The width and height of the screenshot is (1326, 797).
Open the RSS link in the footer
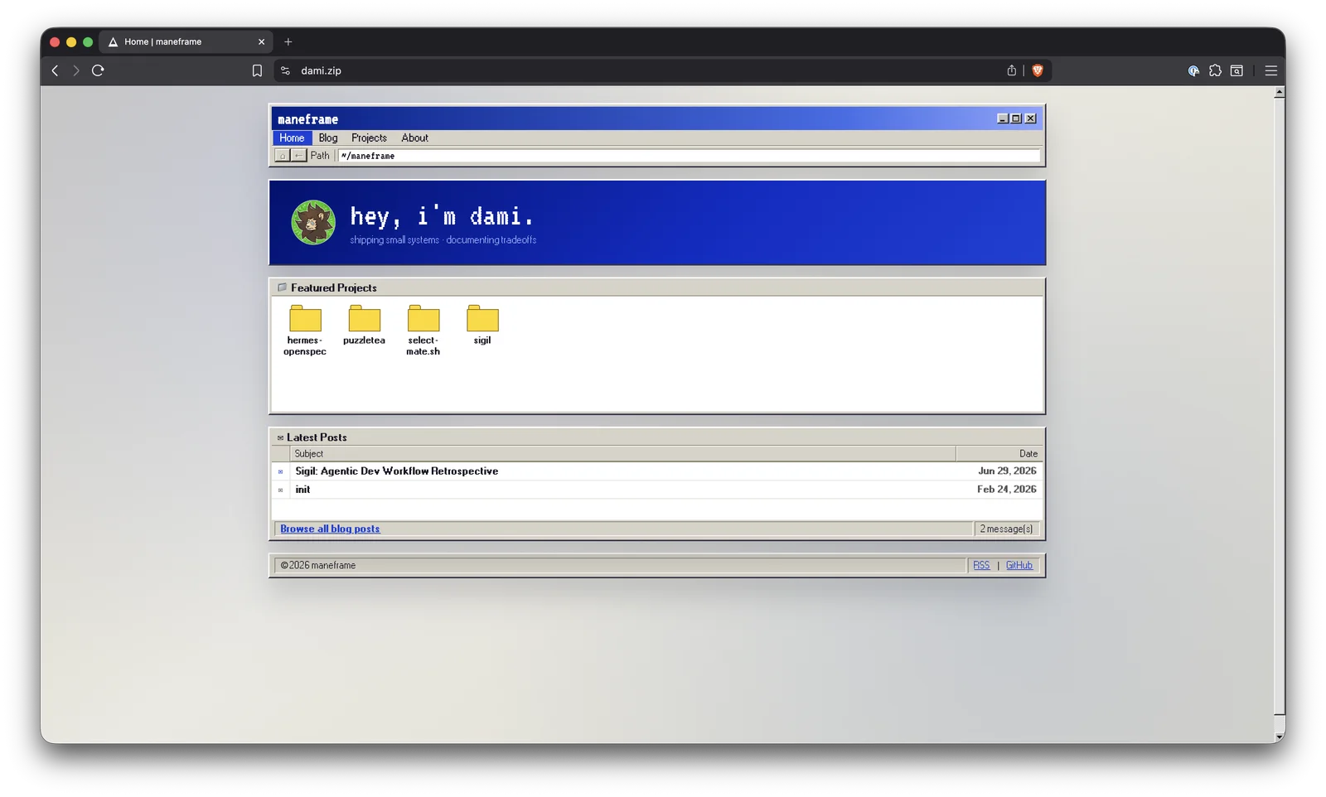point(981,565)
